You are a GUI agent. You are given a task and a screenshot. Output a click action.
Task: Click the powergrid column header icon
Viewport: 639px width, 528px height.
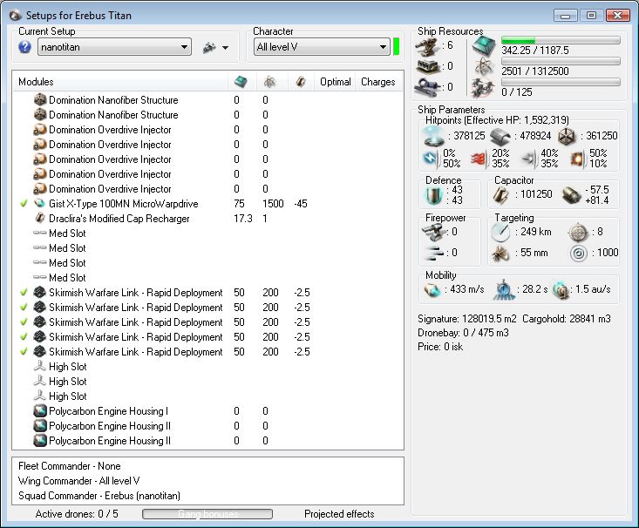click(x=269, y=82)
